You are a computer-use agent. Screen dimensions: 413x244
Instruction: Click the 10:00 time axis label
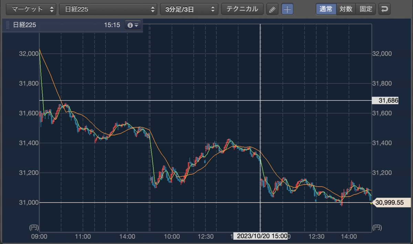tap(172, 237)
